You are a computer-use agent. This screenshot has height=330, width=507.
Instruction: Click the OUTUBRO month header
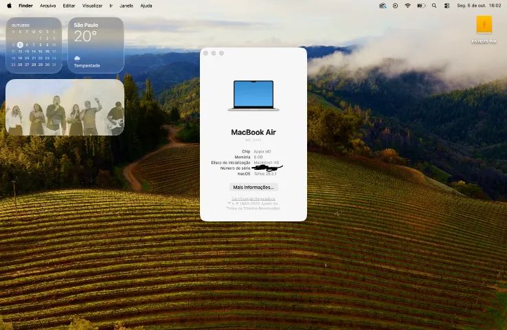(x=21, y=25)
